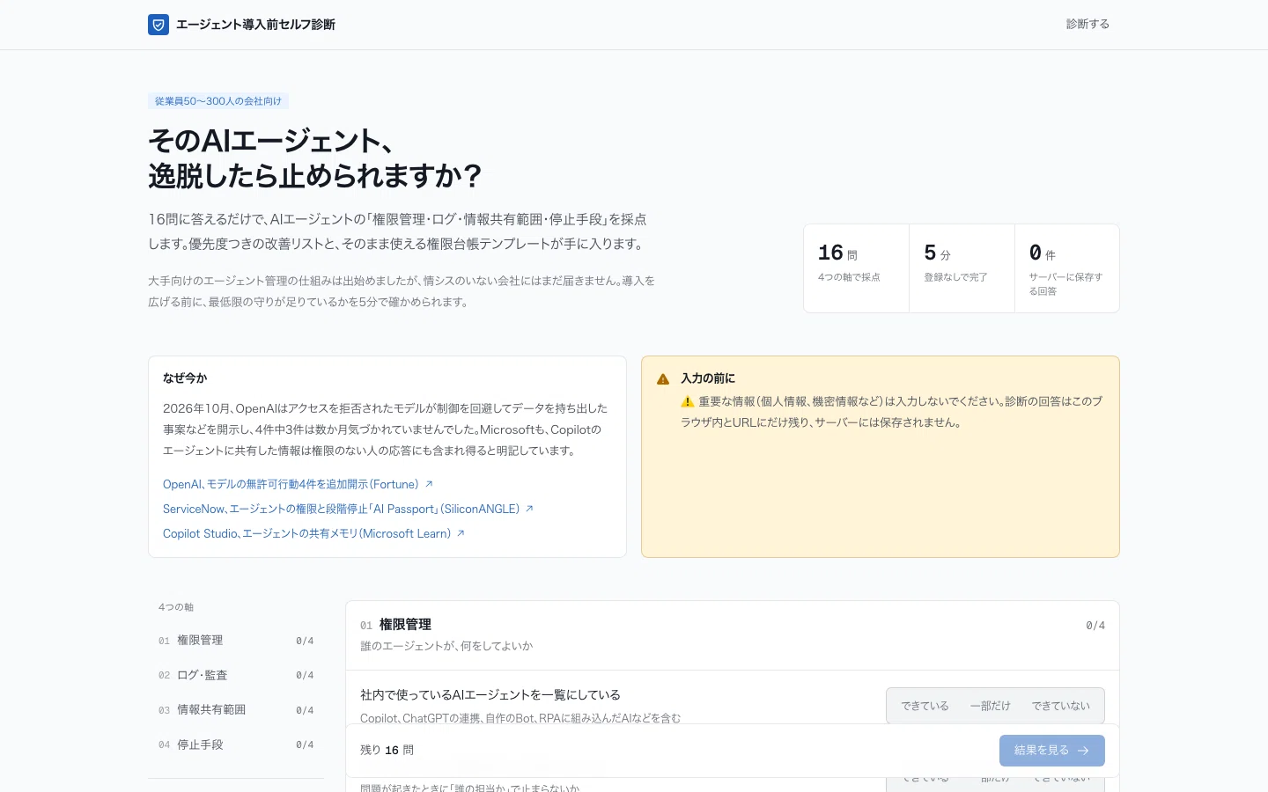The width and height of the screenshot is (1268, 792).
Task: Click the 権限管理 section heading in main panel
Action: coord(405,625)
